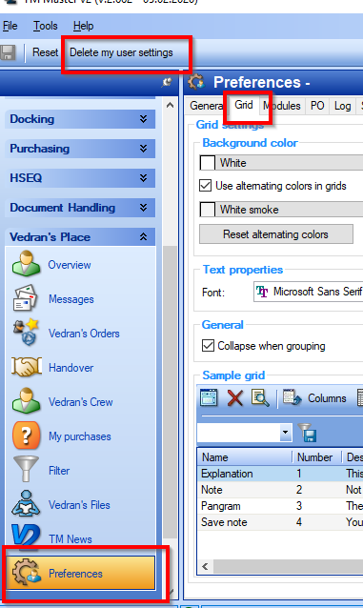This screenshot has width=363, height=608.
Task: Open the Font selector field
Action: tap(308, 292)
